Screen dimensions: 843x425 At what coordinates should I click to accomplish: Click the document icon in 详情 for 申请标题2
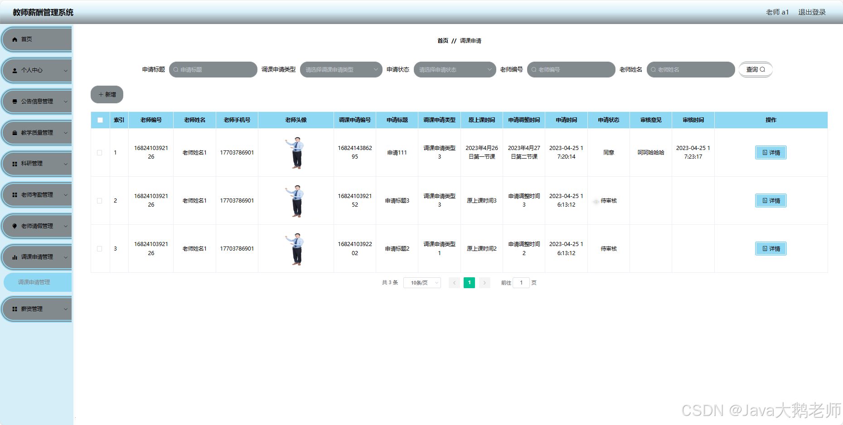(x=765, y=249)
